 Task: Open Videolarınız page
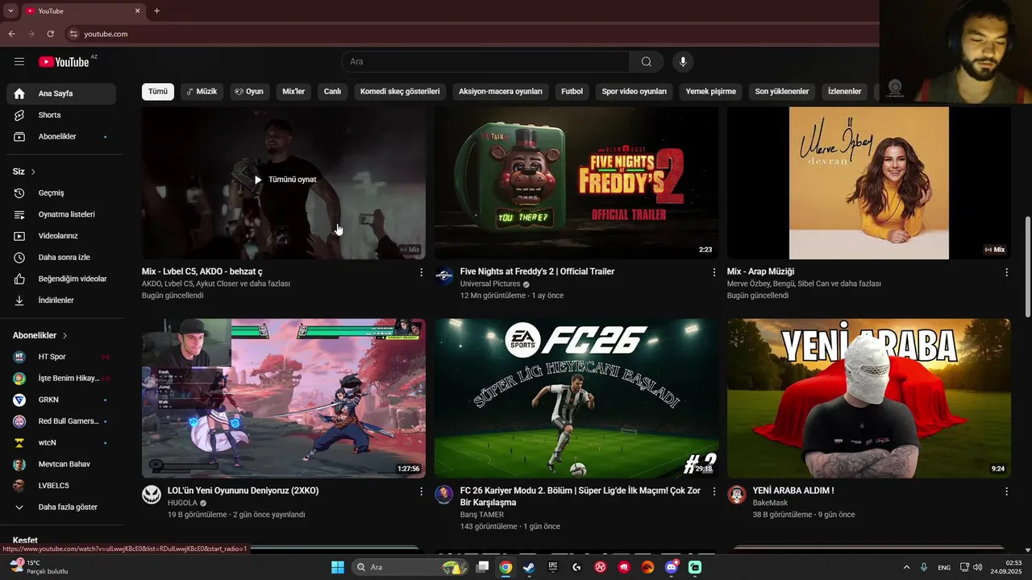pos(61,236)
